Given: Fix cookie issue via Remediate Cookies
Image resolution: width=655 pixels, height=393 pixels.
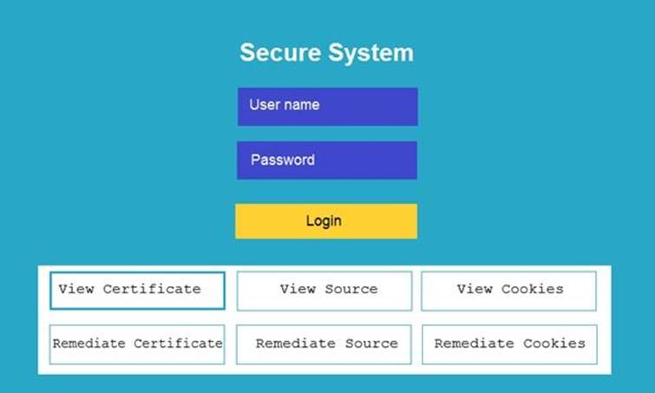Looking at the screenshot, I should [509, 344].
